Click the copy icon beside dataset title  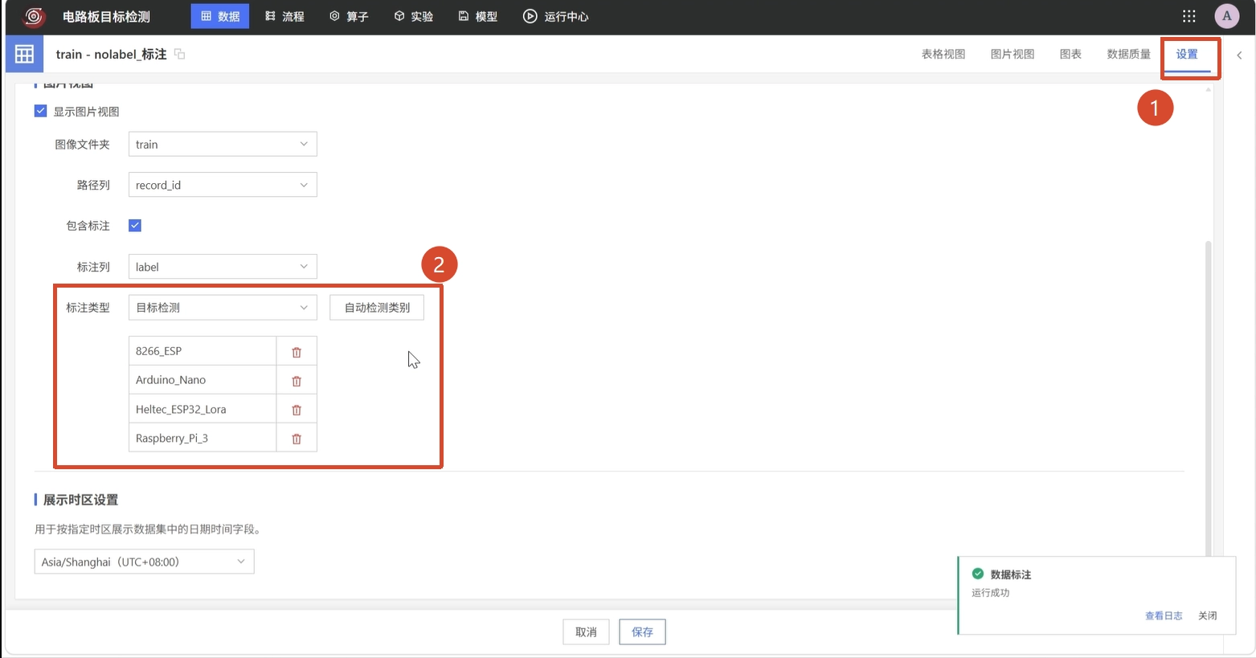coord(180,54)
